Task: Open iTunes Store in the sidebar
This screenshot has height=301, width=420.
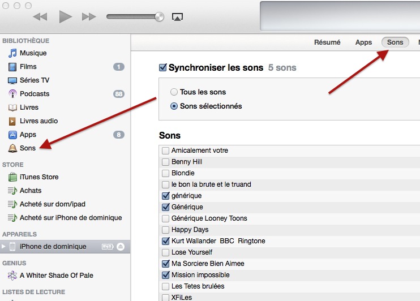Action: (x=39, y=177)
